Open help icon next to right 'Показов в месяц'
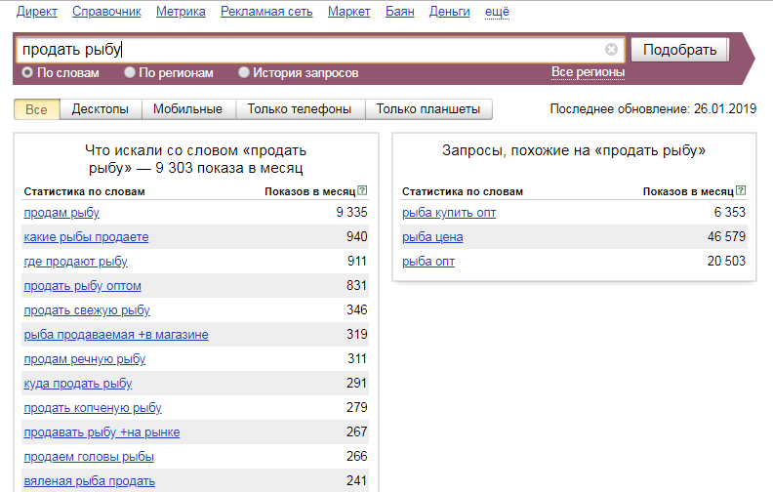773x492 pixels. (741, 190)
